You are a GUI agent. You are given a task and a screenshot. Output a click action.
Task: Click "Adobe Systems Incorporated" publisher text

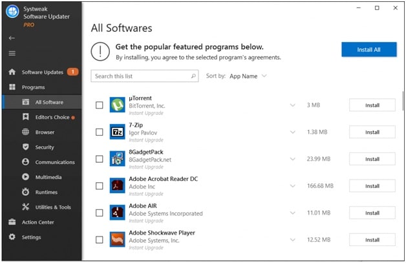click(x=166, y=213)
